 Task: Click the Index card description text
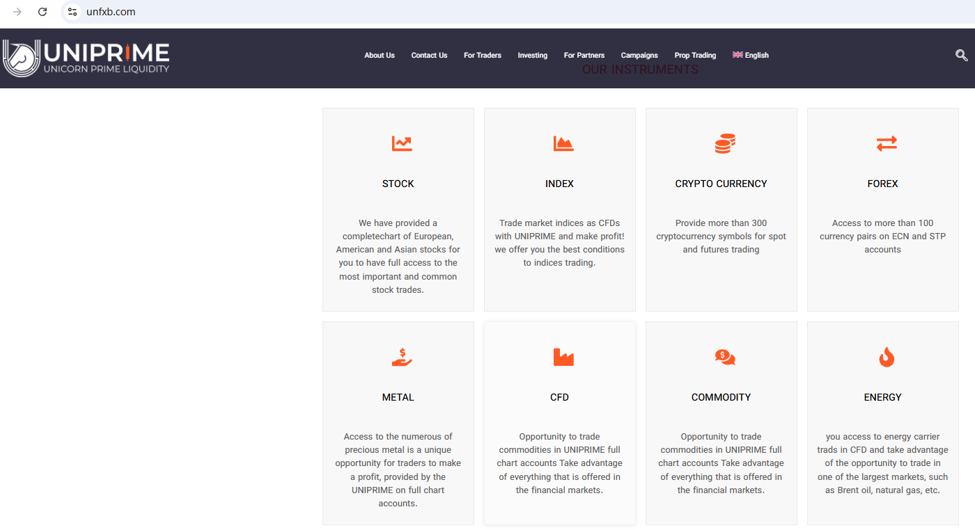click(x=560, y=243)
